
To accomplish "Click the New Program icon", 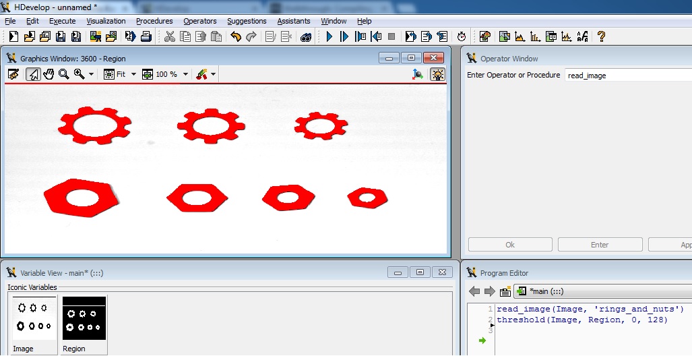I will pyautogui.click(x=13, y=36).
